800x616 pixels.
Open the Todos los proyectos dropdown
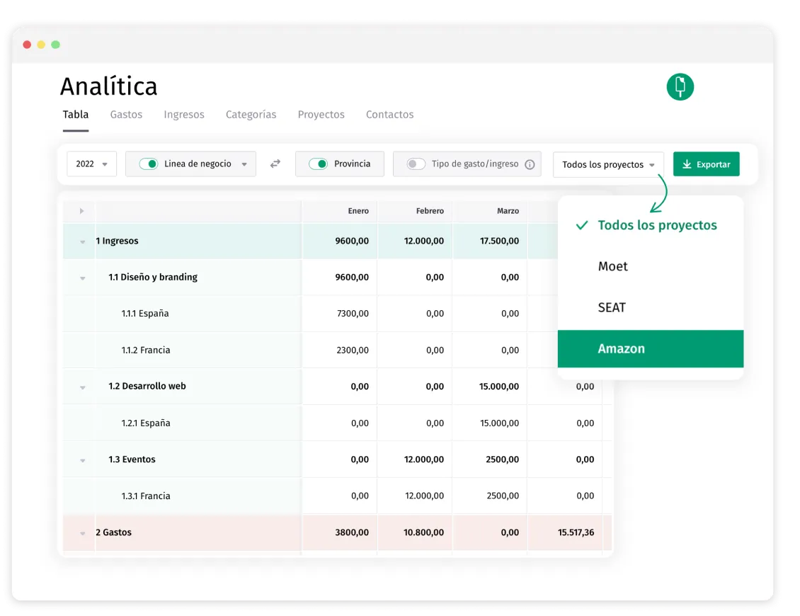(x=607, y=164)
